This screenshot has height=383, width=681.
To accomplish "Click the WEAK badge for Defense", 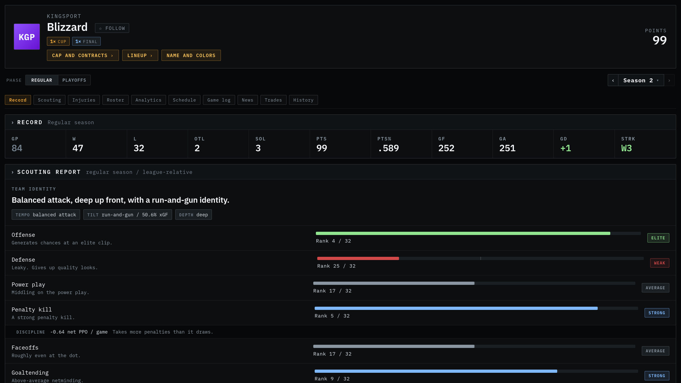I will pos(659,263).
